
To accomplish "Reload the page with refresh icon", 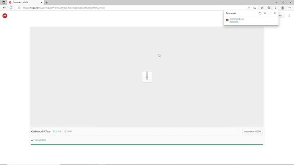I will [x=11, y=8].
